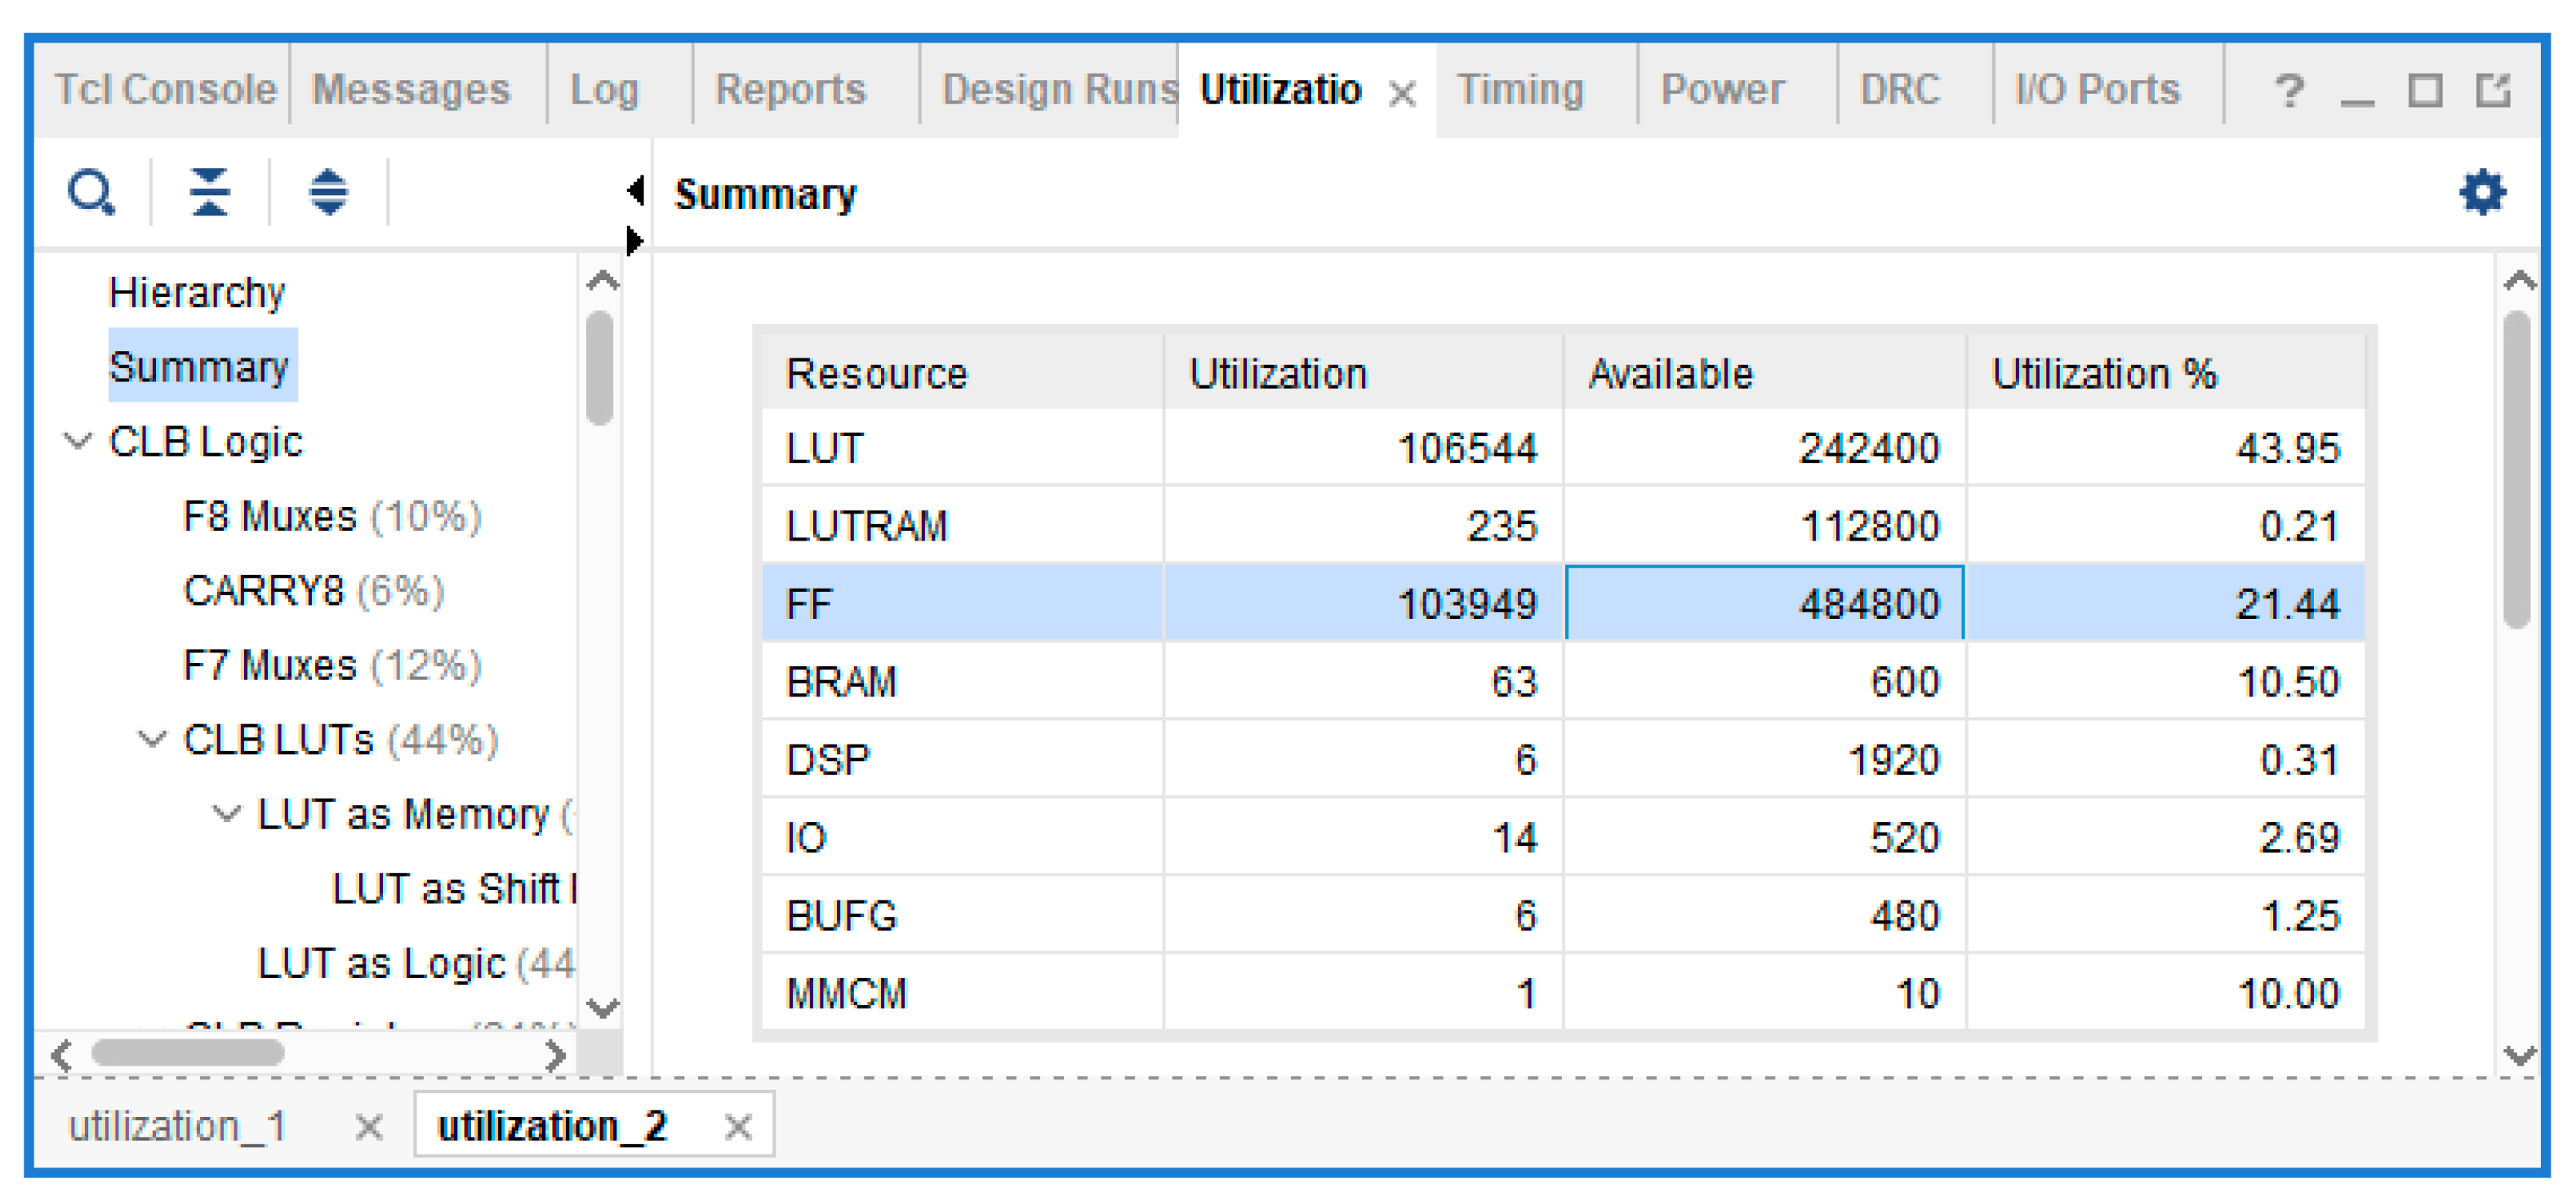Click the Expand All icon
The width and height of the screenshot is (2576, 1201).
point(328,192)
